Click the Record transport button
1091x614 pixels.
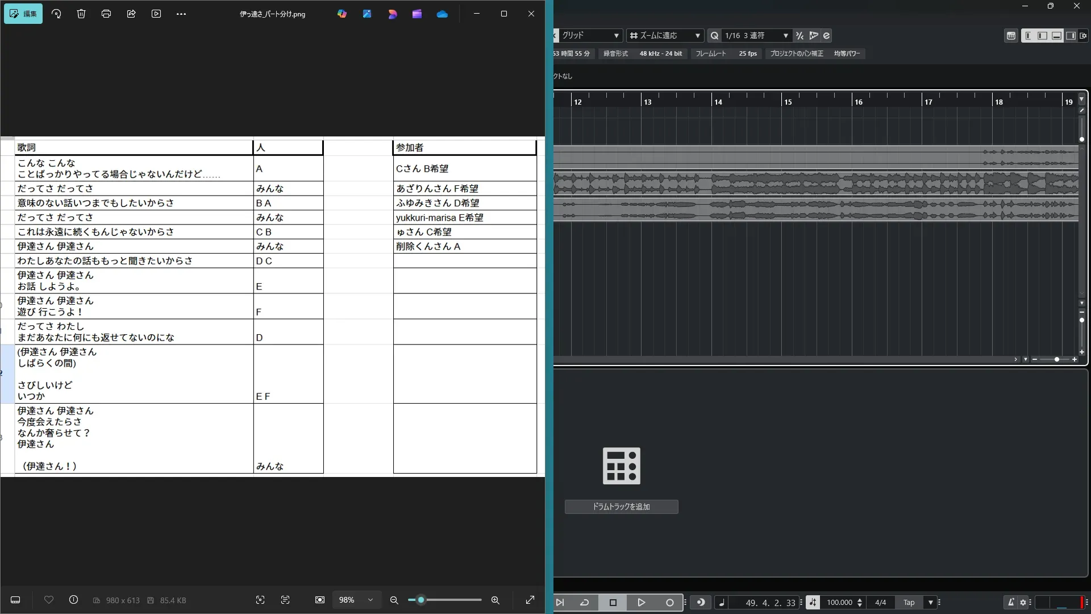669,603
